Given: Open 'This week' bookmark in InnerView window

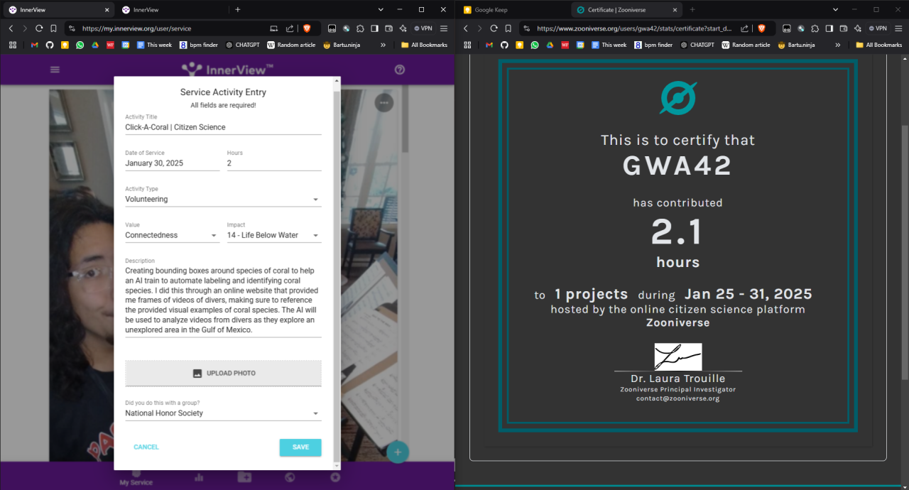Looking at the screenshot, I should tap(154, 45).
